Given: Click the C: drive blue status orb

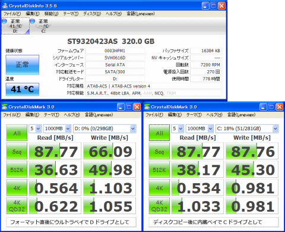Looking at the screenshot, I should pos(33,21).
